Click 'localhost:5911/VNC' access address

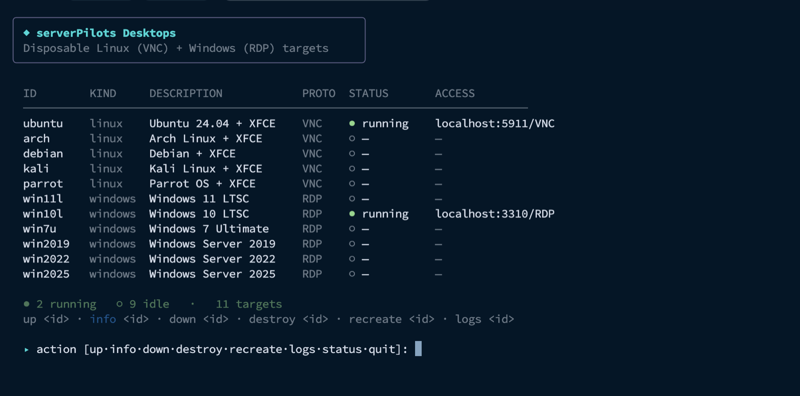coord(495,123)
